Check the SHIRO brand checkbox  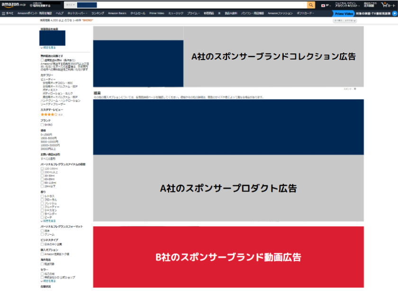pyautogui.click(x=42, y=125)
